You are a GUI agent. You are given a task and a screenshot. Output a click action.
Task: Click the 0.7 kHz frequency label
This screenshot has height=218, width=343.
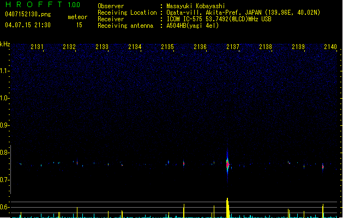pos(4,180)
